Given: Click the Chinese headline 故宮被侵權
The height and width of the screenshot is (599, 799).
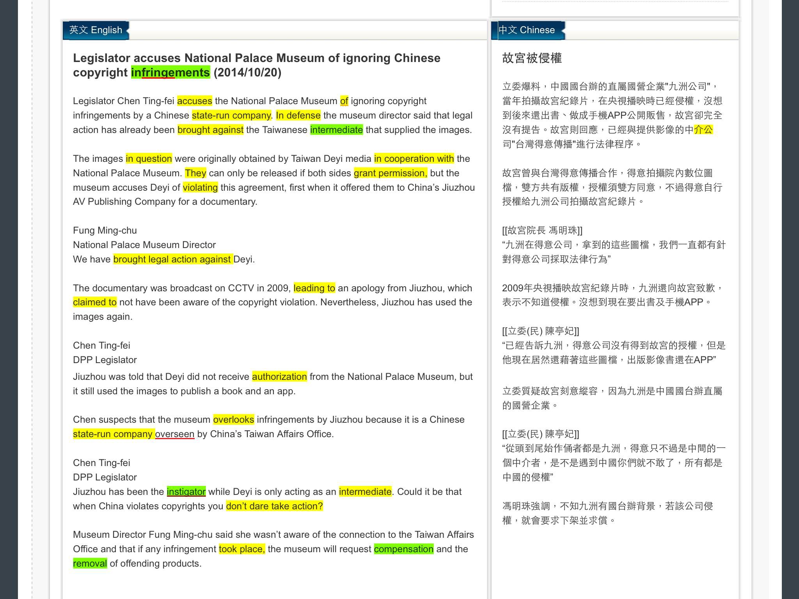Looking at the screenshot, I should (x=532, y=58).
